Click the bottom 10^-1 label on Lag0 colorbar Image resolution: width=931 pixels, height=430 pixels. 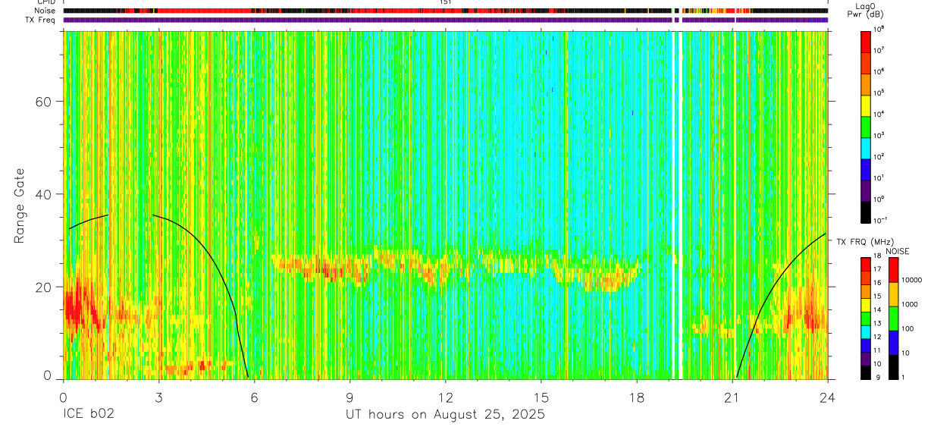881,220
